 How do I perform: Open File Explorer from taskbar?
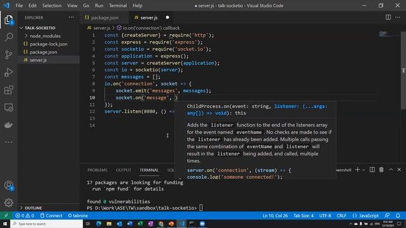point(109,224)
